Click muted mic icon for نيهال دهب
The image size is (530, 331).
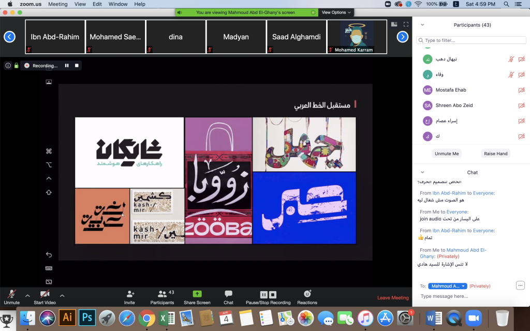coord(511,59)
